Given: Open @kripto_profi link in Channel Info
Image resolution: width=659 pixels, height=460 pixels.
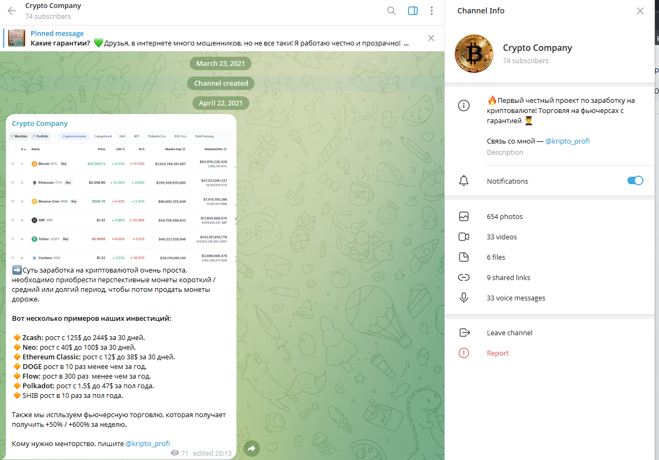Looking at the screenshot, I should click(x=567, y=141).
